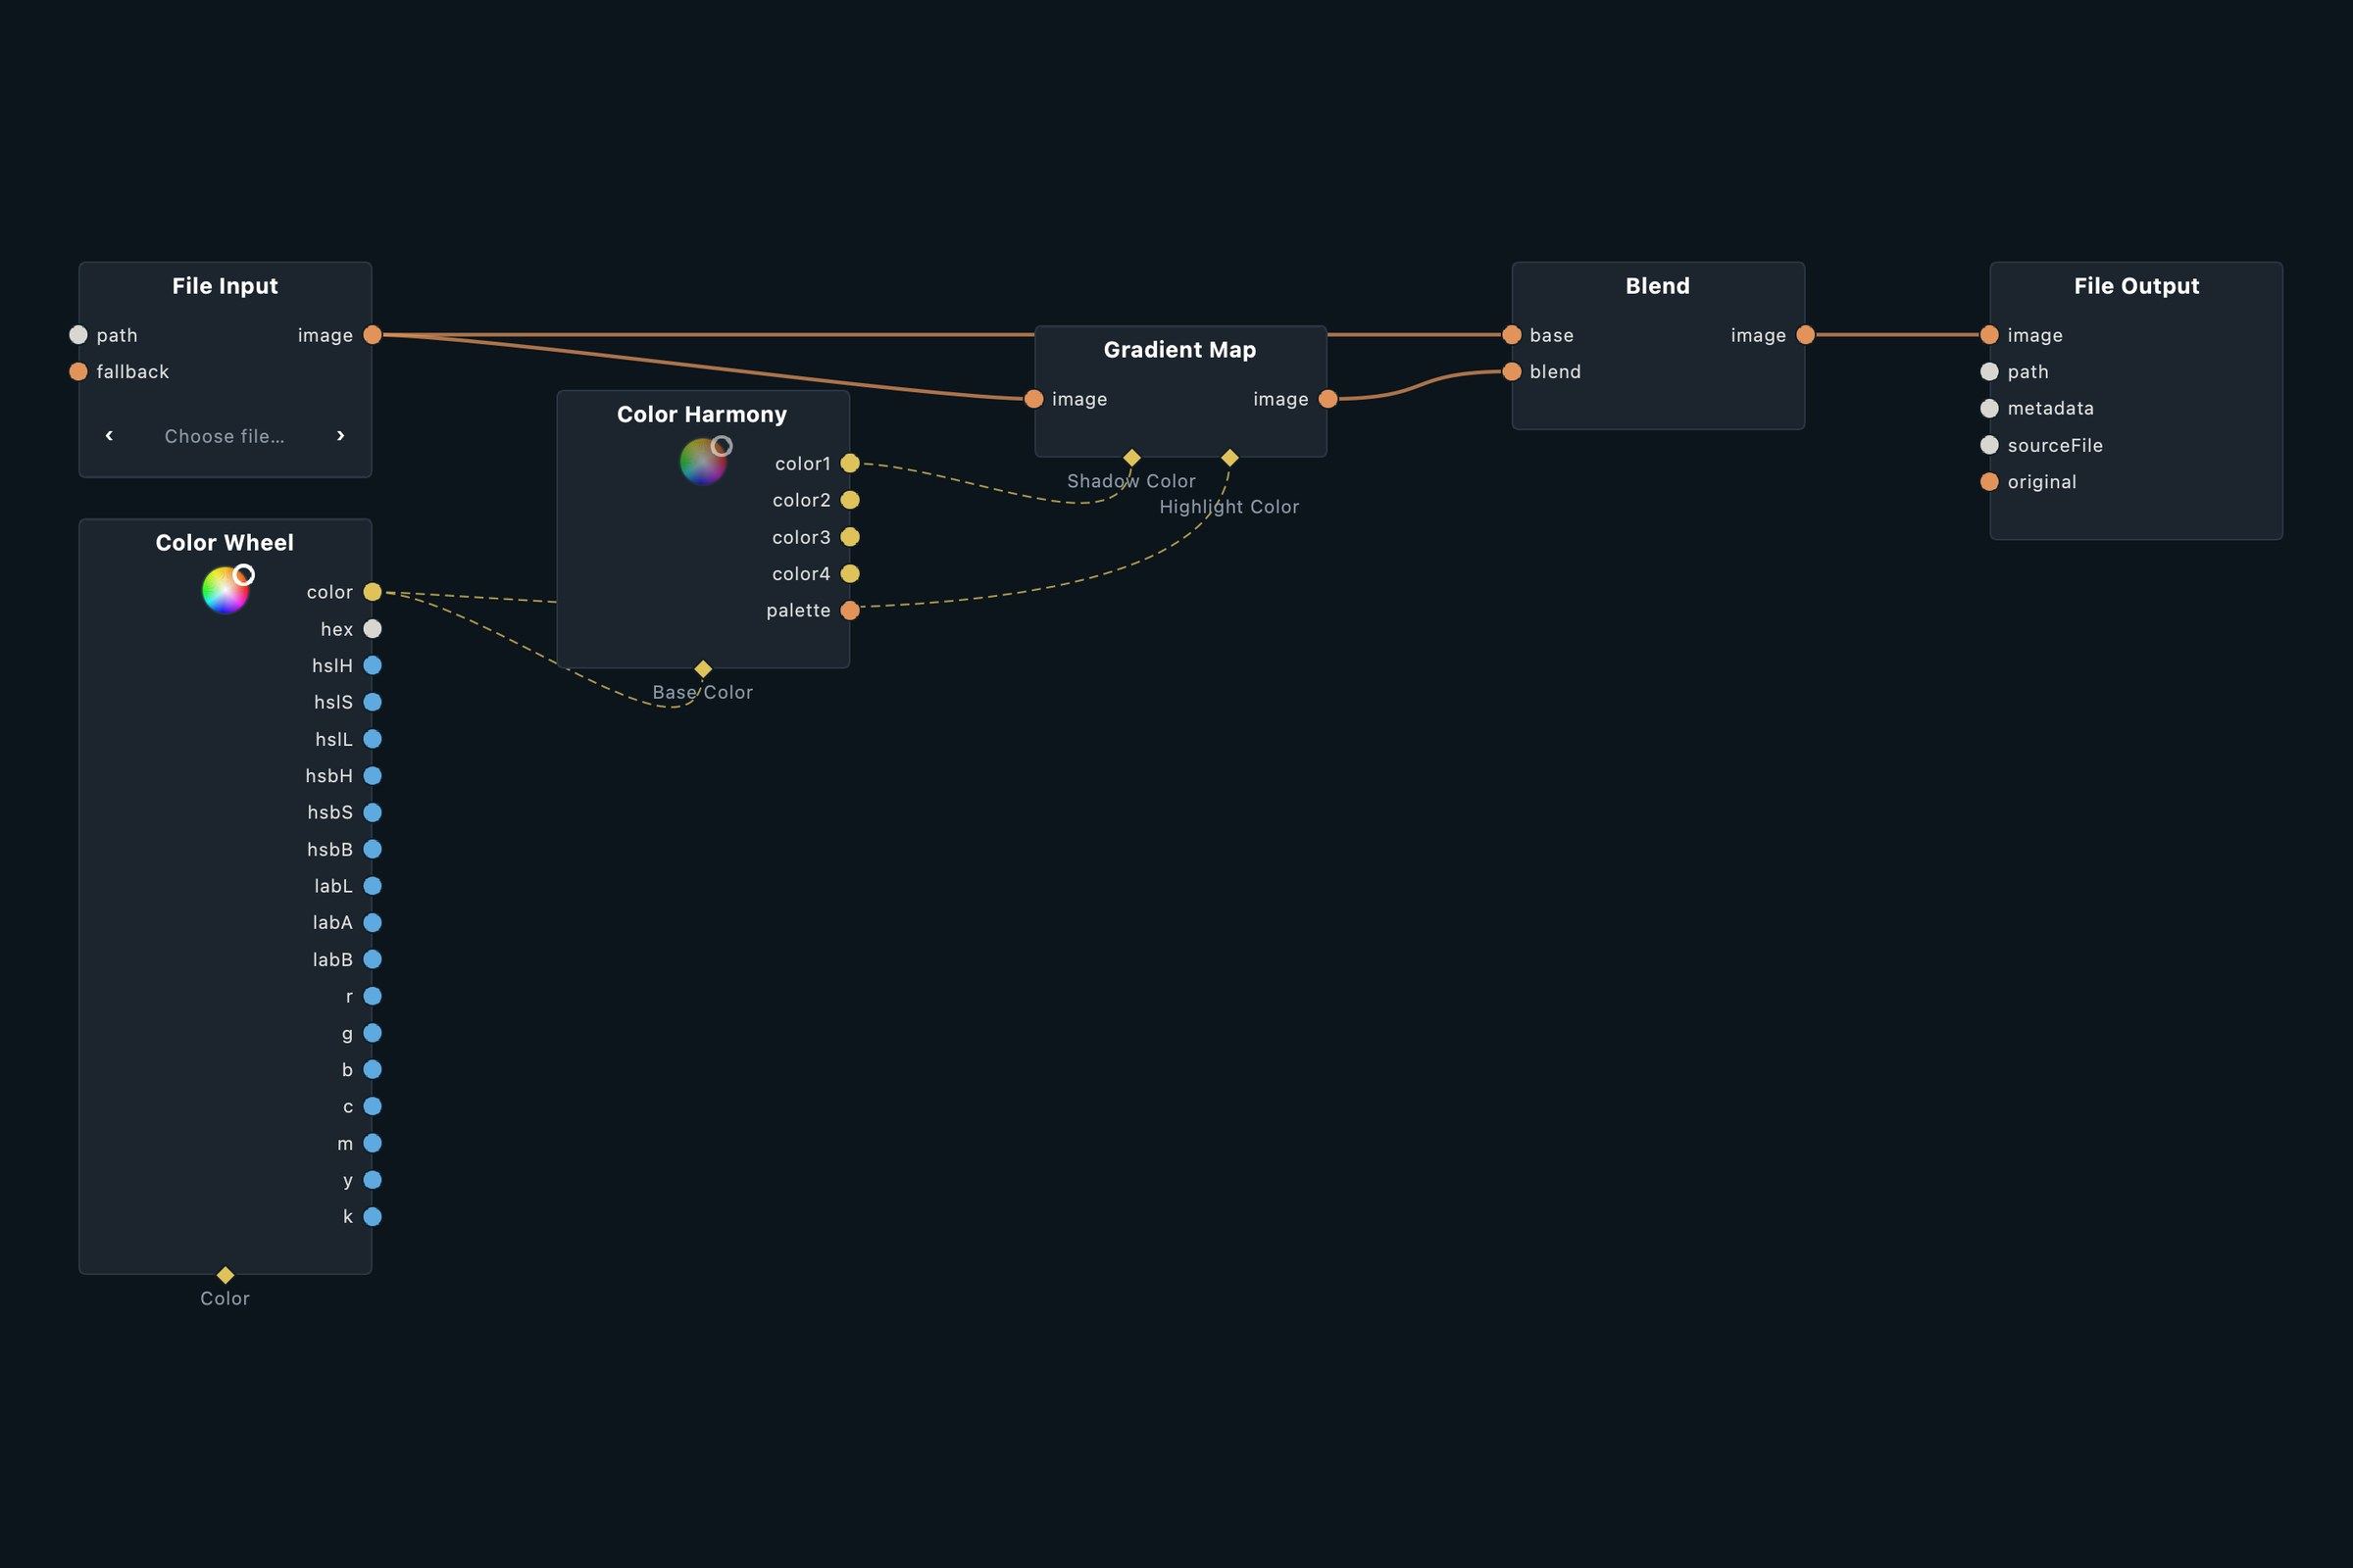Click Color Harmony color2 output port
Screen dimensions: 2353x1568
point(849,500)
